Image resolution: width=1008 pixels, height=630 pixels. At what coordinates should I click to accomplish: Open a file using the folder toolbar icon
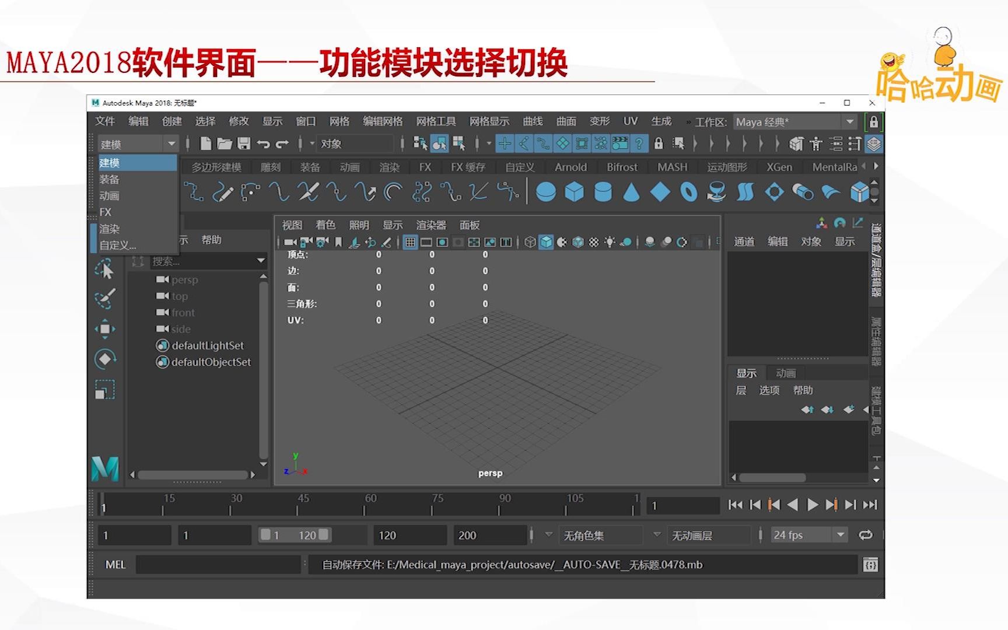(226, 143)
